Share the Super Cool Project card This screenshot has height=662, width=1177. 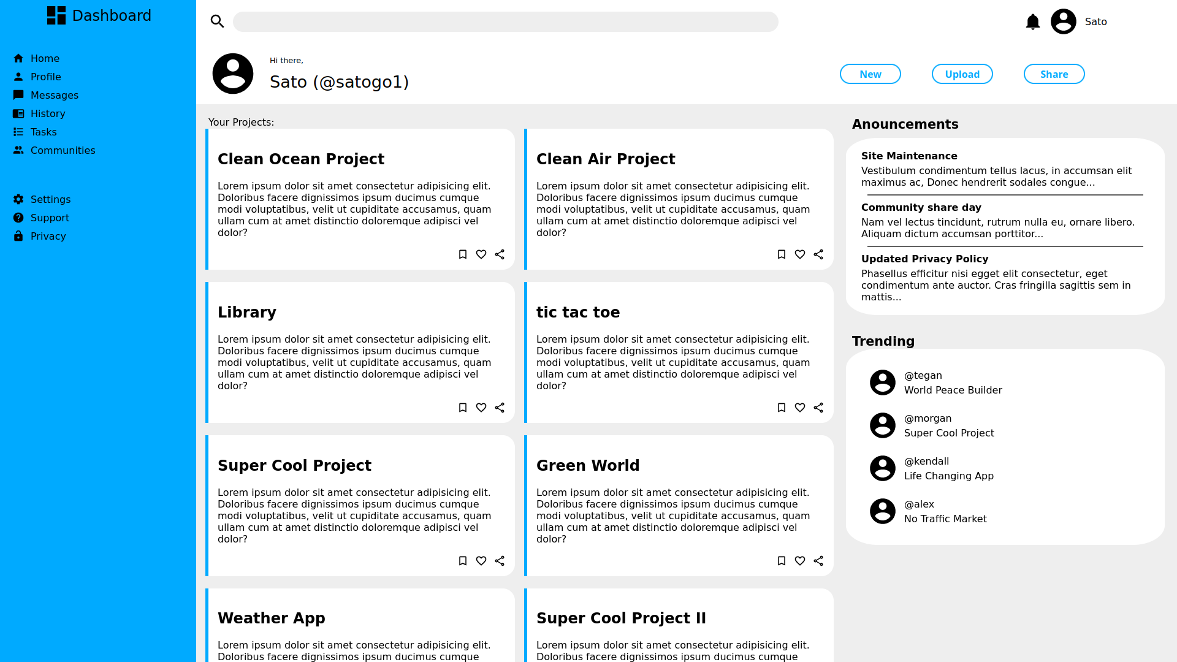500,561
